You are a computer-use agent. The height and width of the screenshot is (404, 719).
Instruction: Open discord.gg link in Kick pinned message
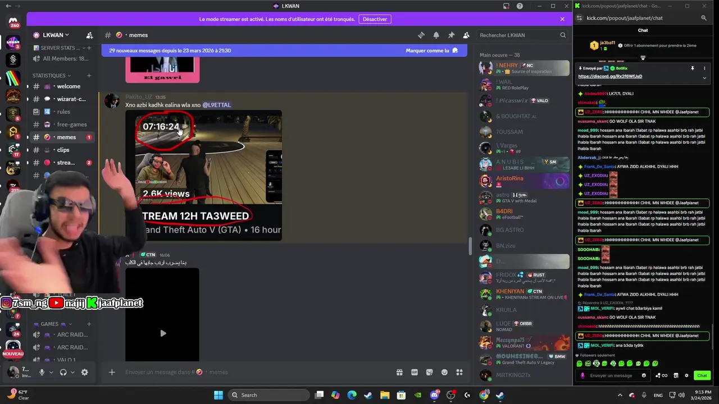(x=610, y=76)
